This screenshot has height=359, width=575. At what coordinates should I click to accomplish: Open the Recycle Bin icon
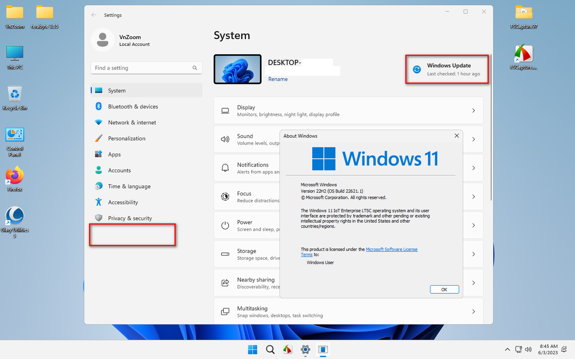(15, 98)
